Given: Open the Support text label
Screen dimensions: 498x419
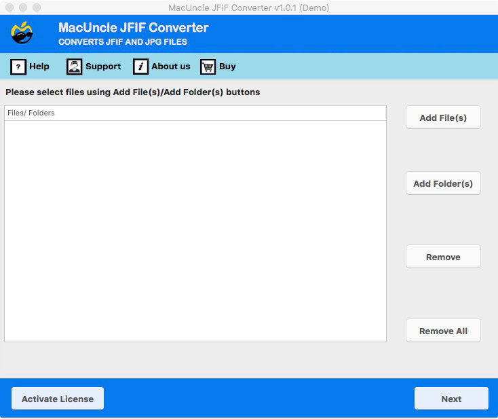Looking at the screenshot, I should coord(103,67).
